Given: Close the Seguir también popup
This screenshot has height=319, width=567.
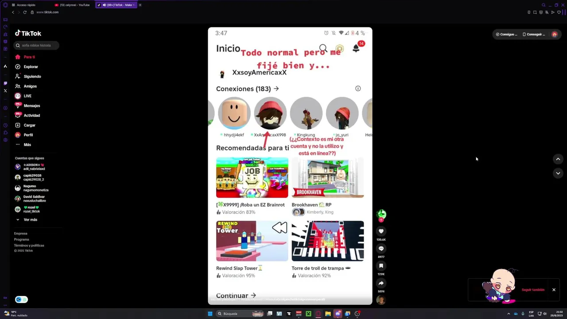Looking at the screenshot, I should point(554,290).
